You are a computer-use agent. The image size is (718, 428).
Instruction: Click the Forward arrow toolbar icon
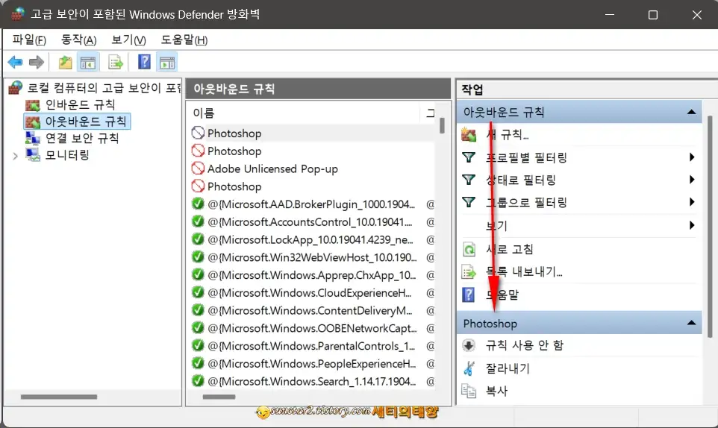point(36,62)
